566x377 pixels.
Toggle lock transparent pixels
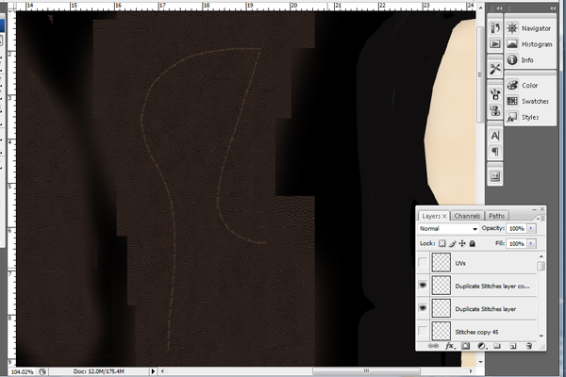(x=441, y=243)
